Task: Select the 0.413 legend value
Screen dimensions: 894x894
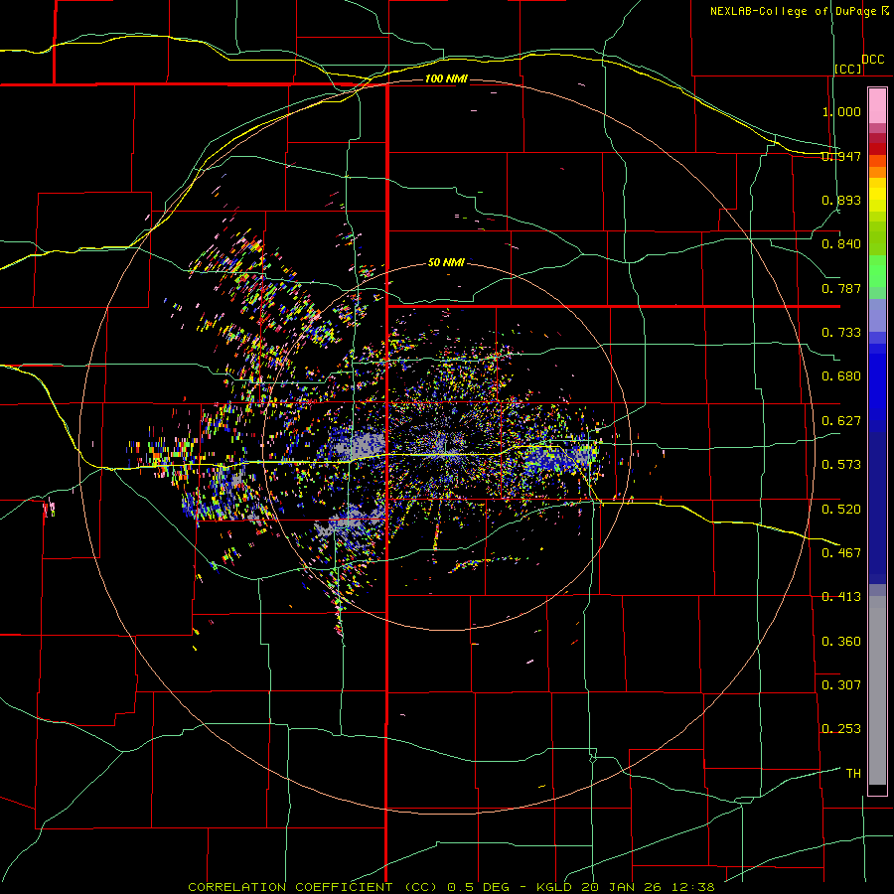Action: tap(841, 597)
